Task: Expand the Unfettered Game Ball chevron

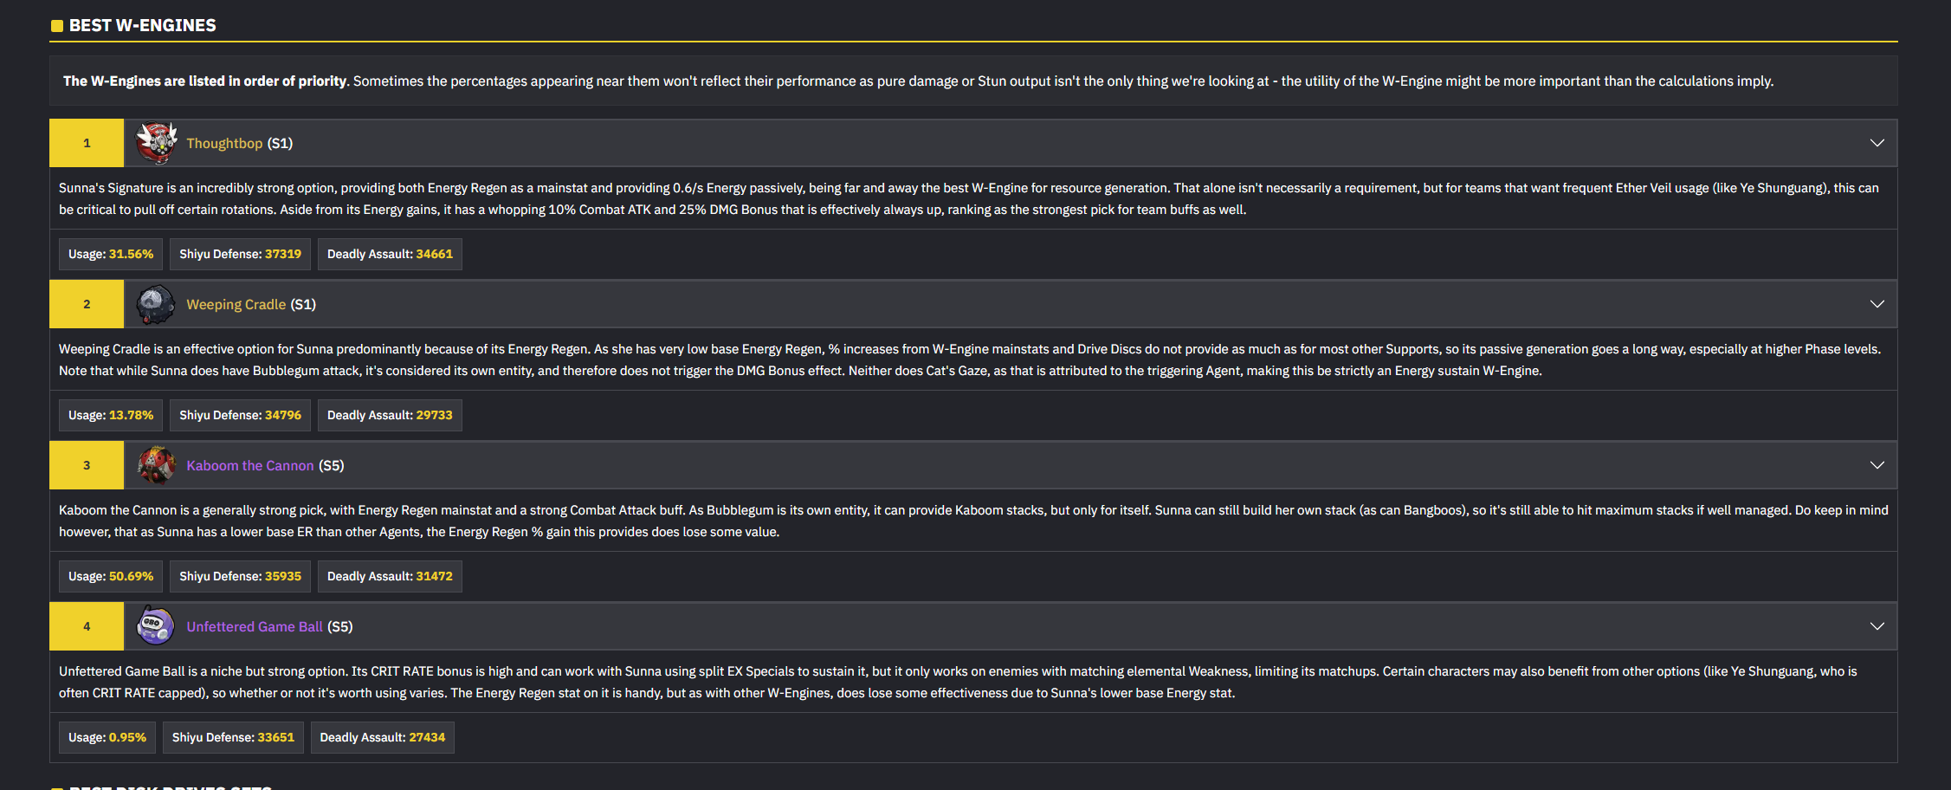Action: click(x=1877, y=626)
